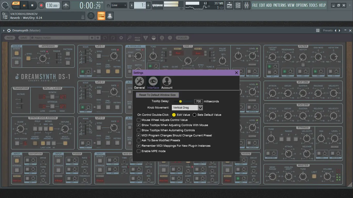Open the metronome tool icon
The width and height of the screenshot is (353, 198).
click(x=66, y=5)
